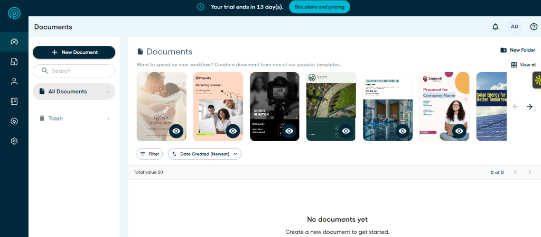Go to previous documents page arrow
The image size is (541, 237).
pyautogui.click(x=516, y=172)
